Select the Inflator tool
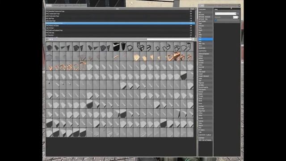The width and height of the screenshot is (286, 161). [206, 113]
